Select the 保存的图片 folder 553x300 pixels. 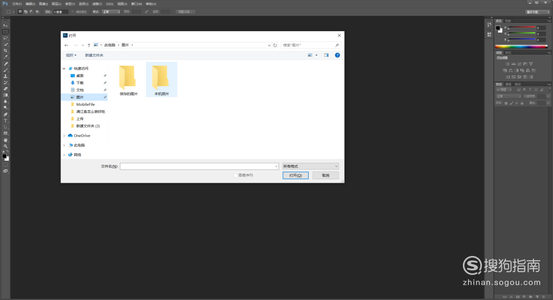click(129, 80)
